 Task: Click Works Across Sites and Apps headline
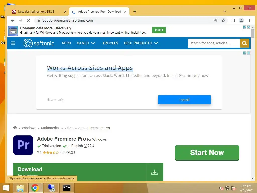90,68
